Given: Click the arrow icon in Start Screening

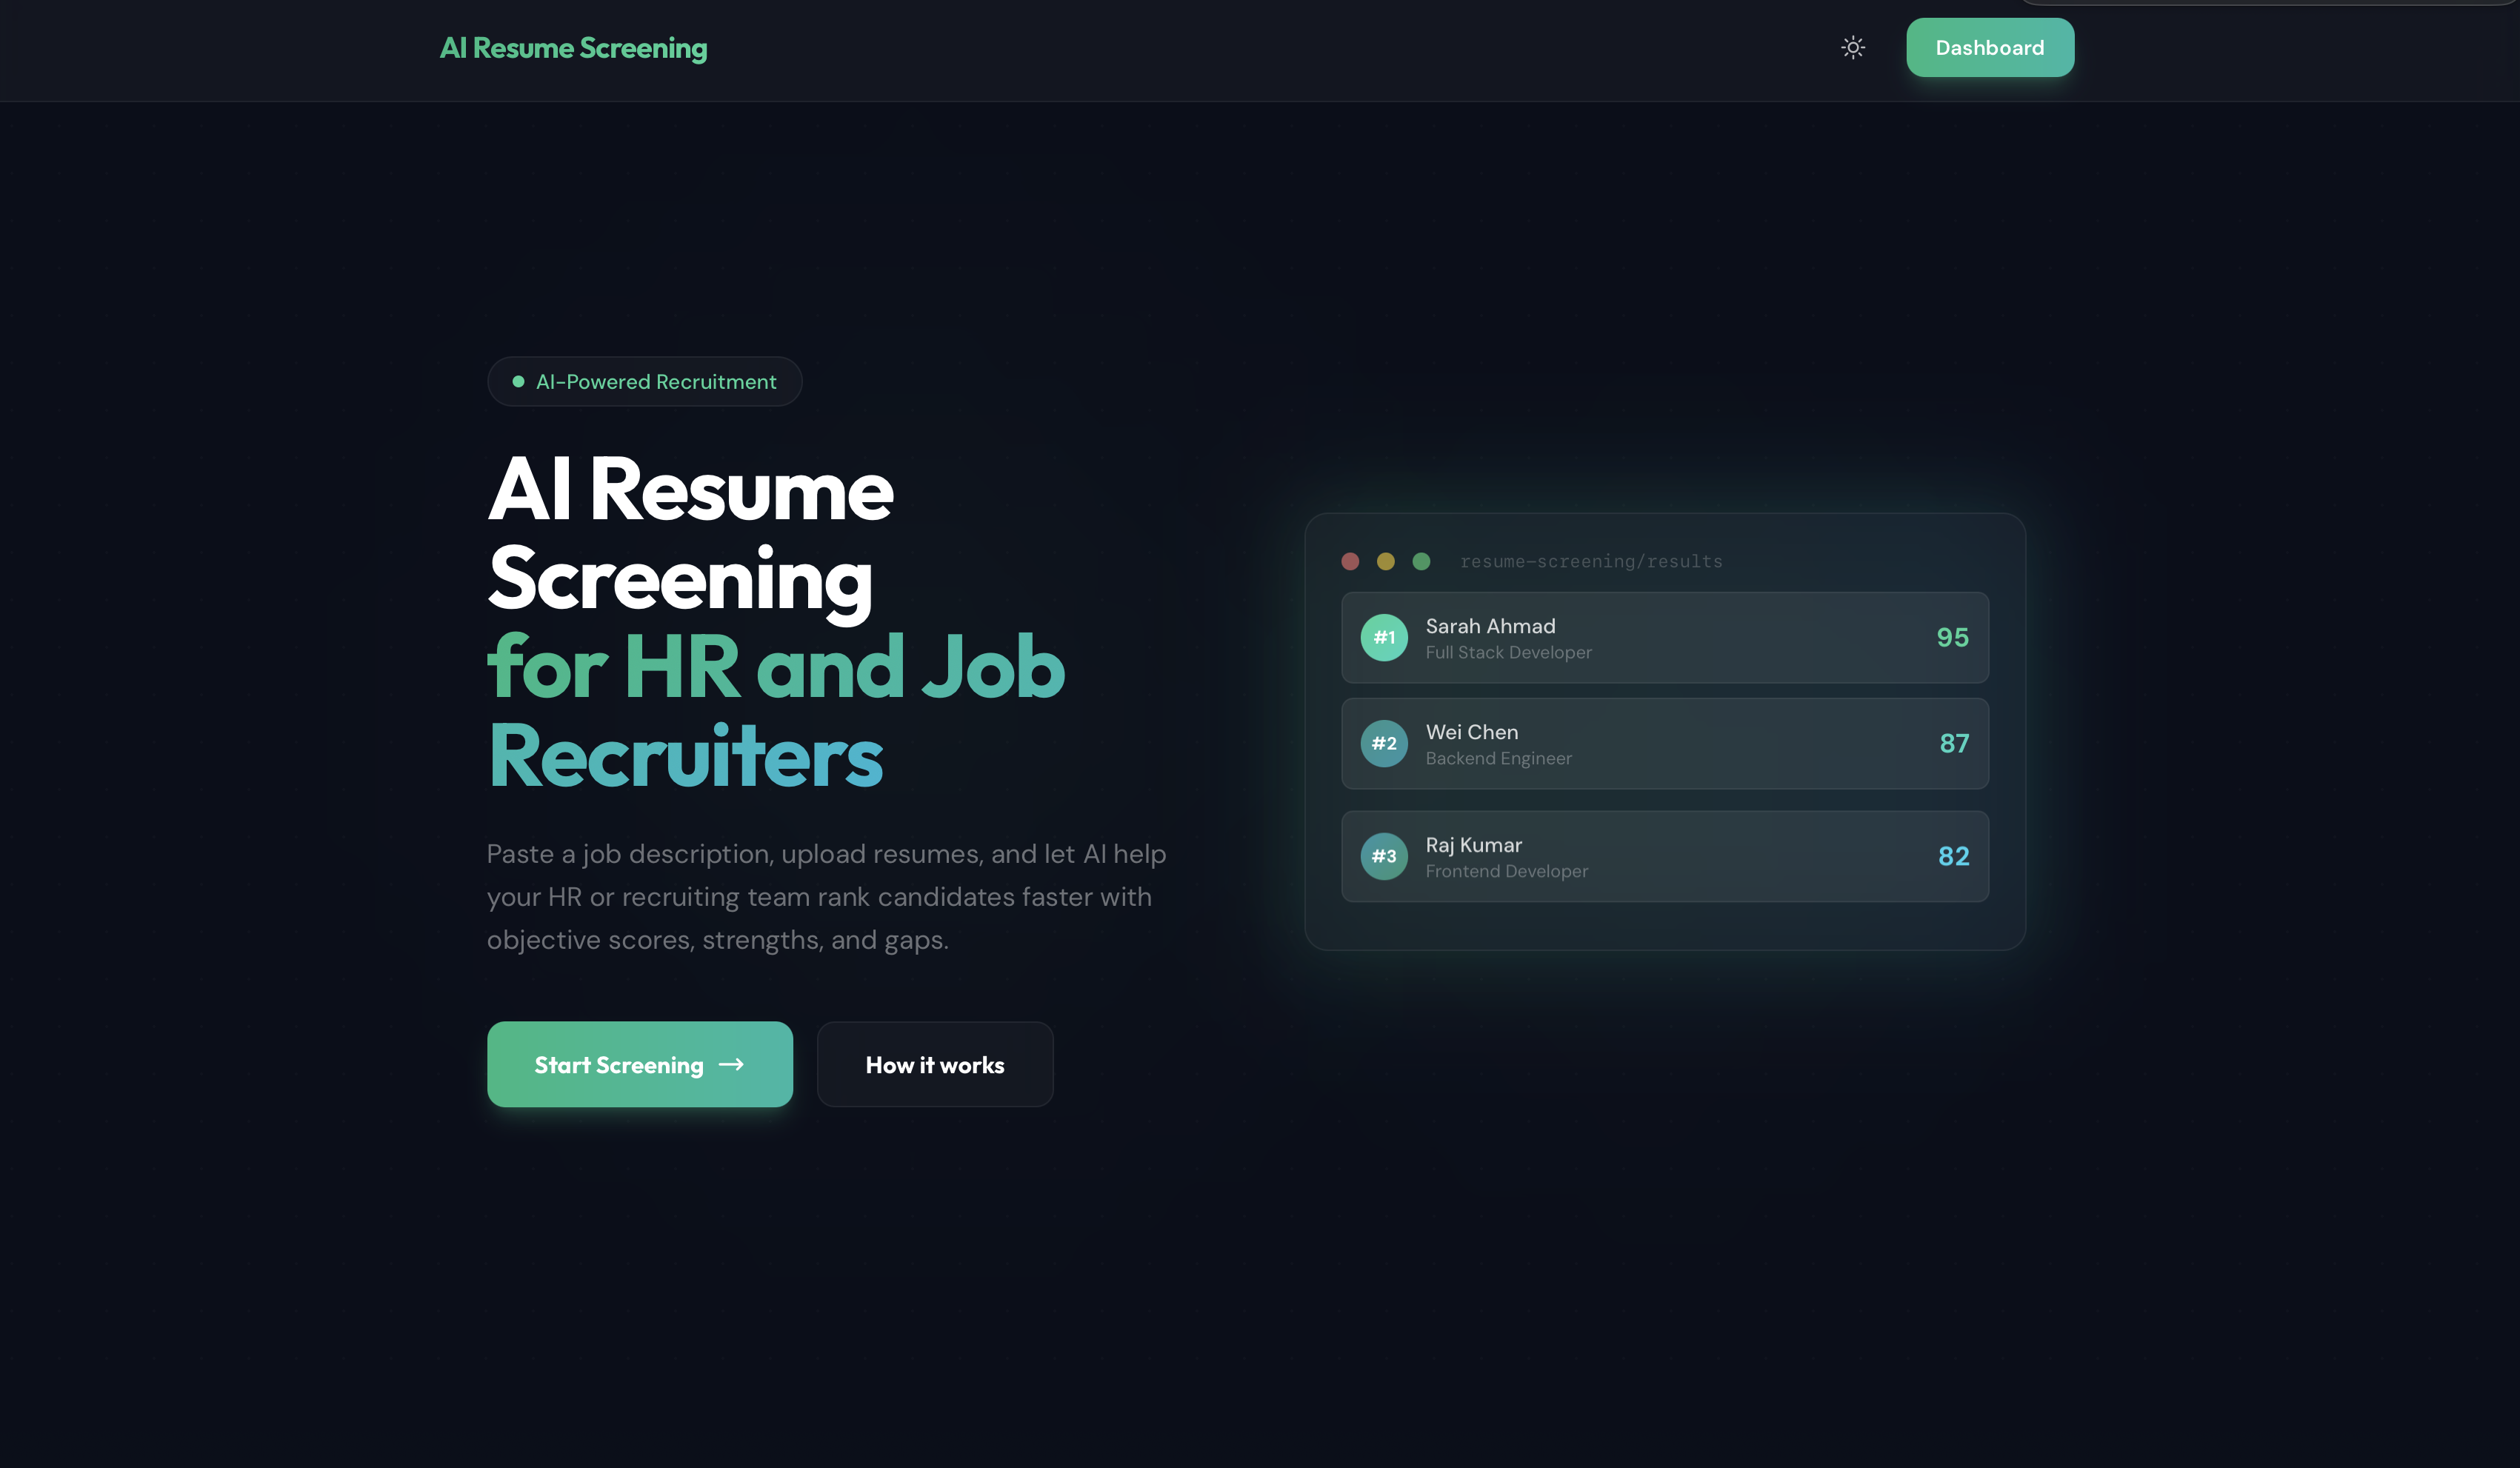Looking at the screenshot, I should (731, 1064).
